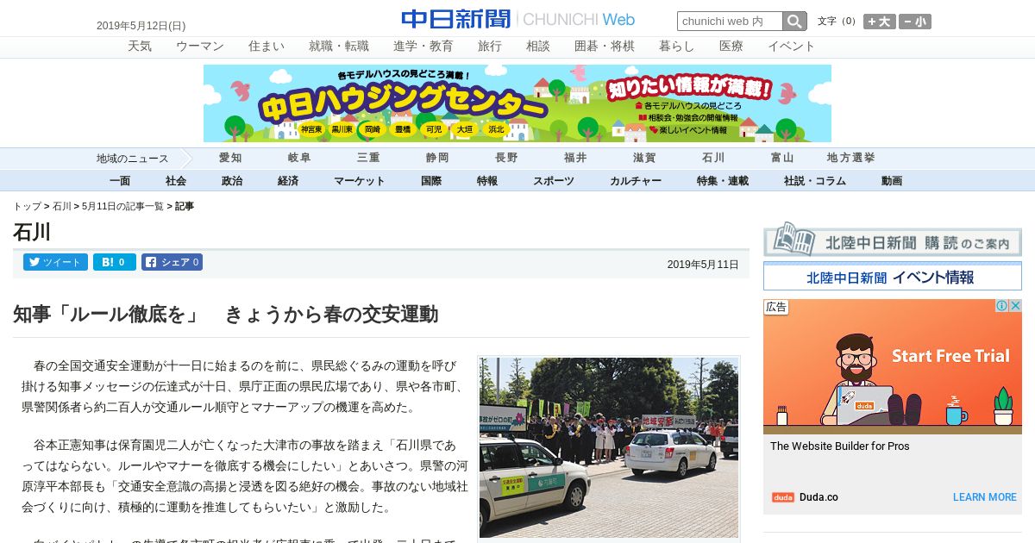This screenshot has width=1035, height=543.
Task: Go to 社会 section
Action: (176, 181)
